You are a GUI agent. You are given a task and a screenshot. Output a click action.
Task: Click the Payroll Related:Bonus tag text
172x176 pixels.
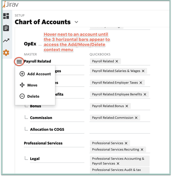coord(108,106)
